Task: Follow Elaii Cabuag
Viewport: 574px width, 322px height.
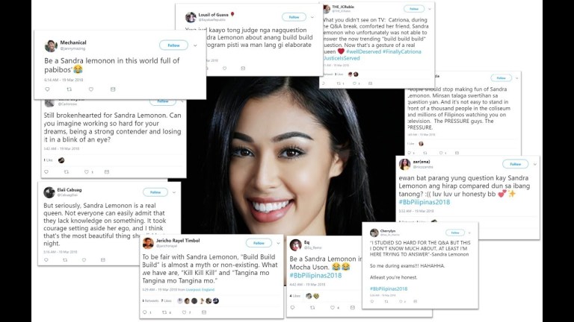Action: pyautogui.click(x=155, y=192)
